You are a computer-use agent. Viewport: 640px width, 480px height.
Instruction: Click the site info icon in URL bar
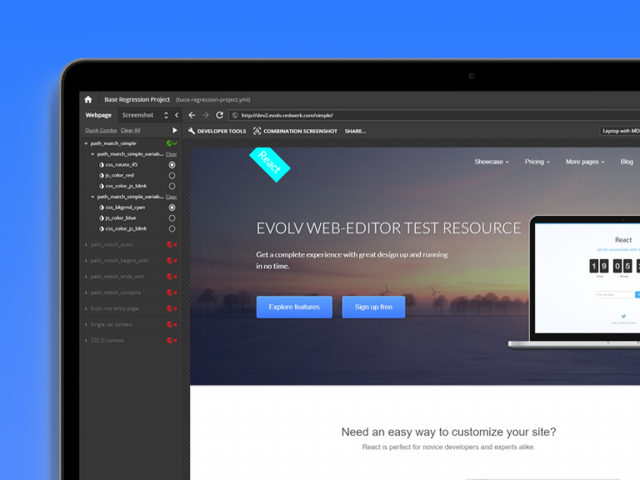(235, 116)
